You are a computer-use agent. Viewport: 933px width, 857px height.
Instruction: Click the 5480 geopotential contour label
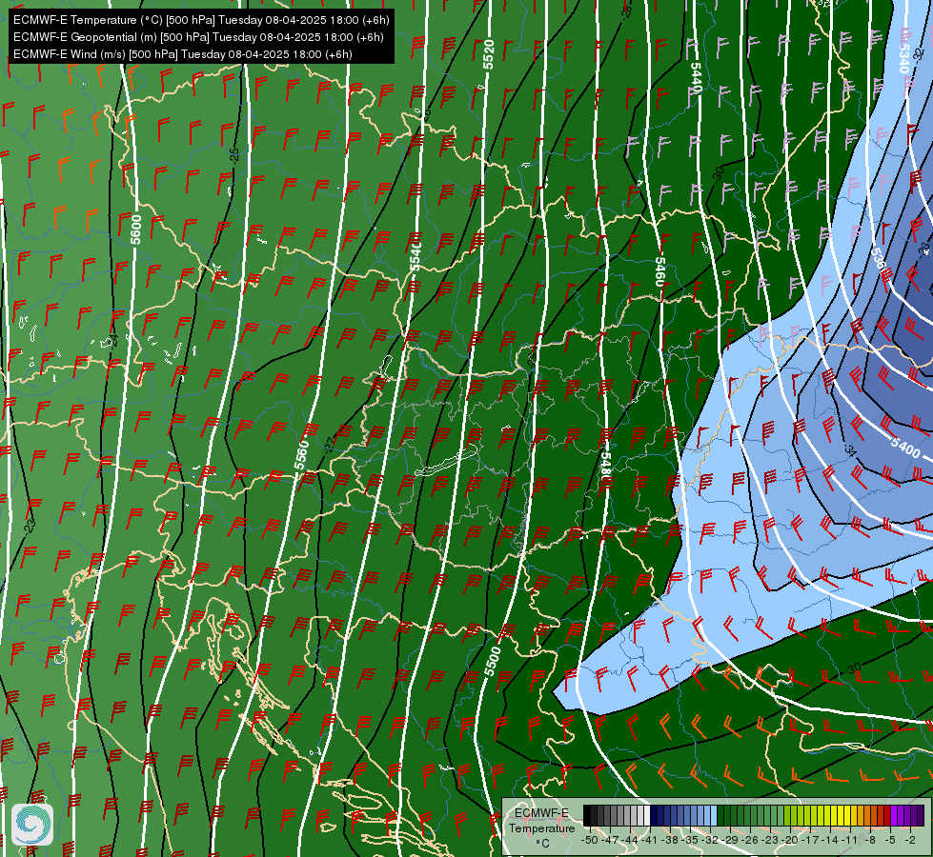605,467
